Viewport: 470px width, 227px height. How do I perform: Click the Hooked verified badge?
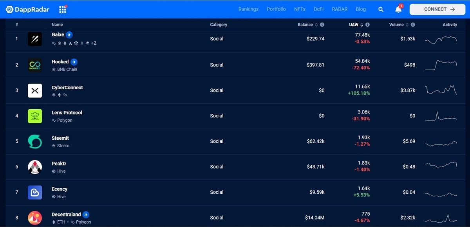click(x=74, y=62)
